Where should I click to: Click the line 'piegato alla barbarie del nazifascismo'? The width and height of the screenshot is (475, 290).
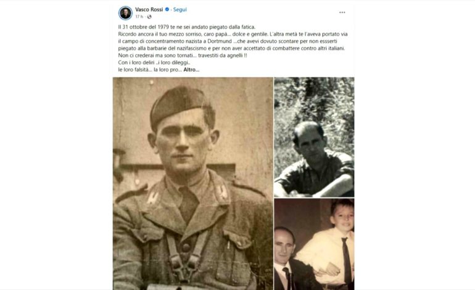pyautogui.click(x=232, y=48)
